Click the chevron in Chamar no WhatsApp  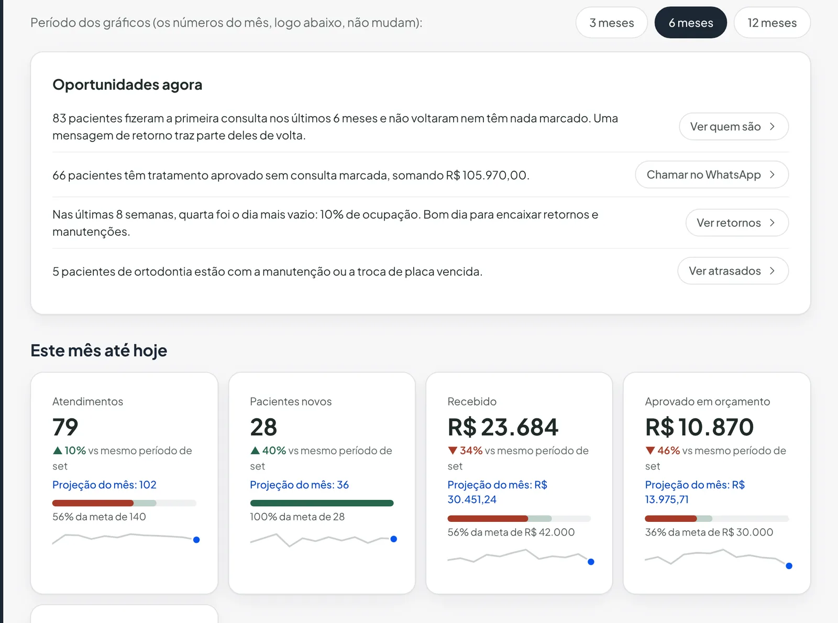click(772, 174)
